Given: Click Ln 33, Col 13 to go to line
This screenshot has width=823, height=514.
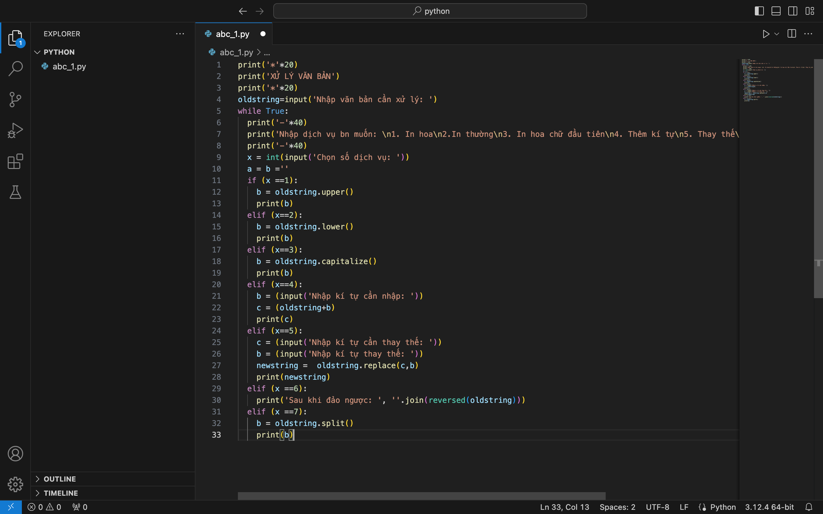Looking at the screenshot, I should [565, 507].
